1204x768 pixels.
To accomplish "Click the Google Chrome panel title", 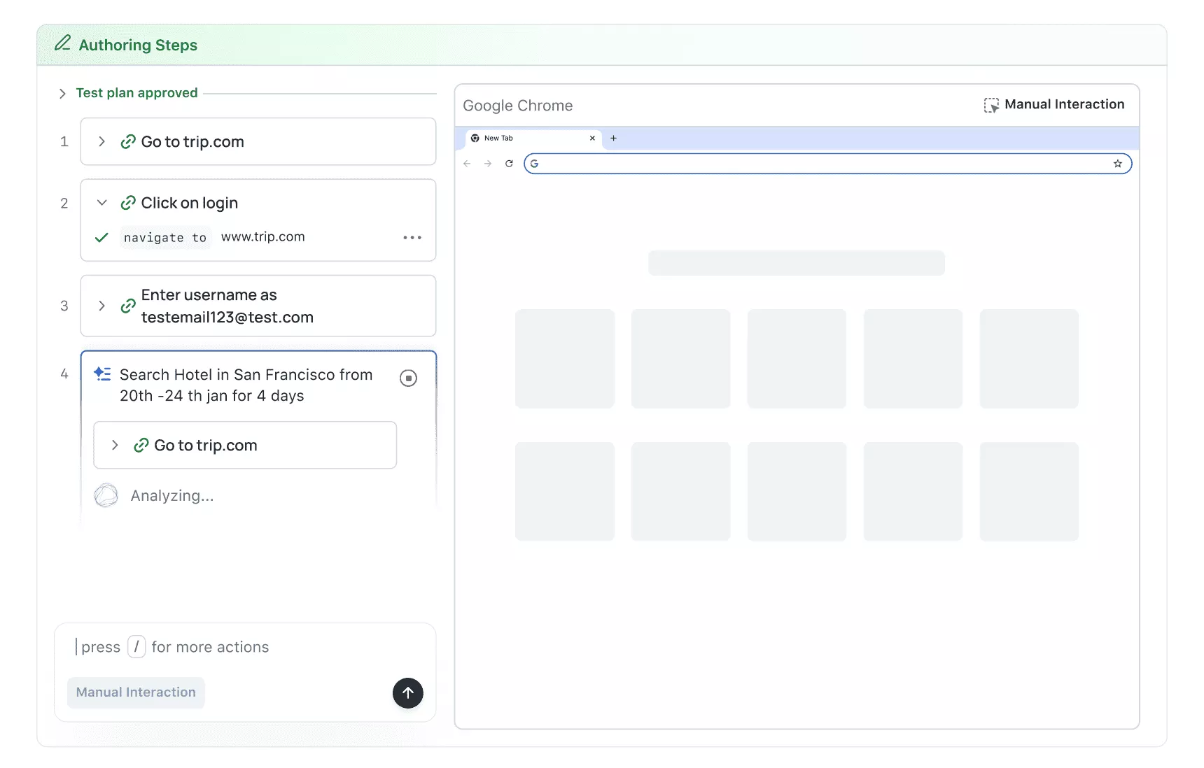I will pyautogui.click(x=518, y=106).
